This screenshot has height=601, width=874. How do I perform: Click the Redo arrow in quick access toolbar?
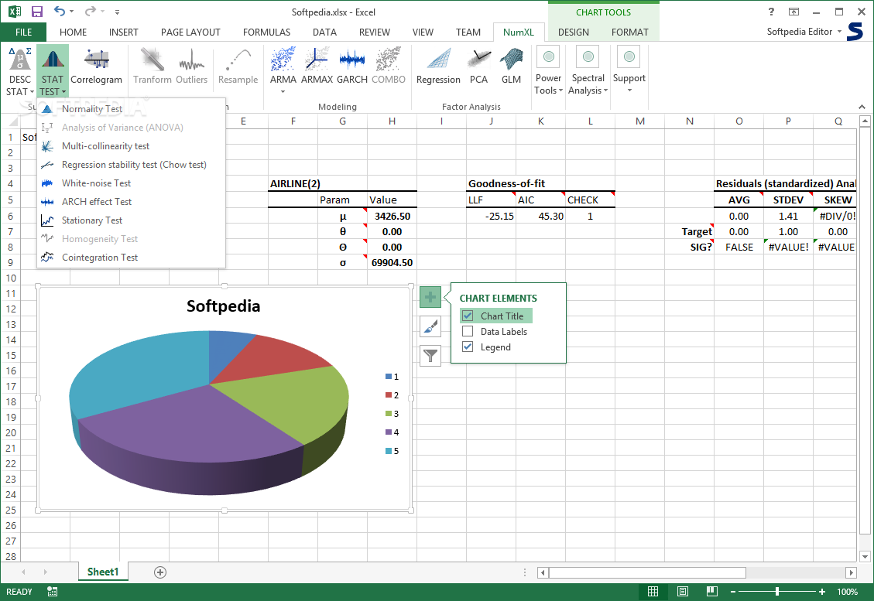[x=90, y=12]
